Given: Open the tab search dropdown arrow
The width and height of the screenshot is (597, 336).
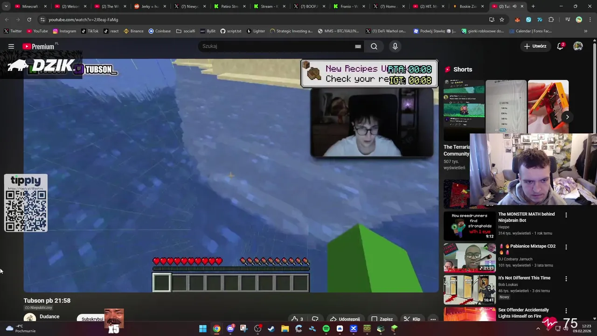Looking at the screenshot, I should coord(6,7).
